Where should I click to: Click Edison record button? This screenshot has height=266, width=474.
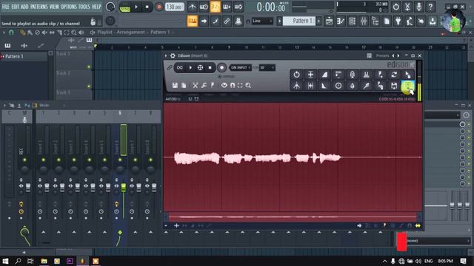pyautogui.click(x=221, y=67)
